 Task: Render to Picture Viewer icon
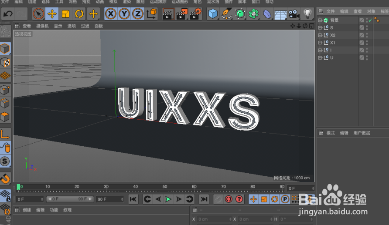[182, 14]
